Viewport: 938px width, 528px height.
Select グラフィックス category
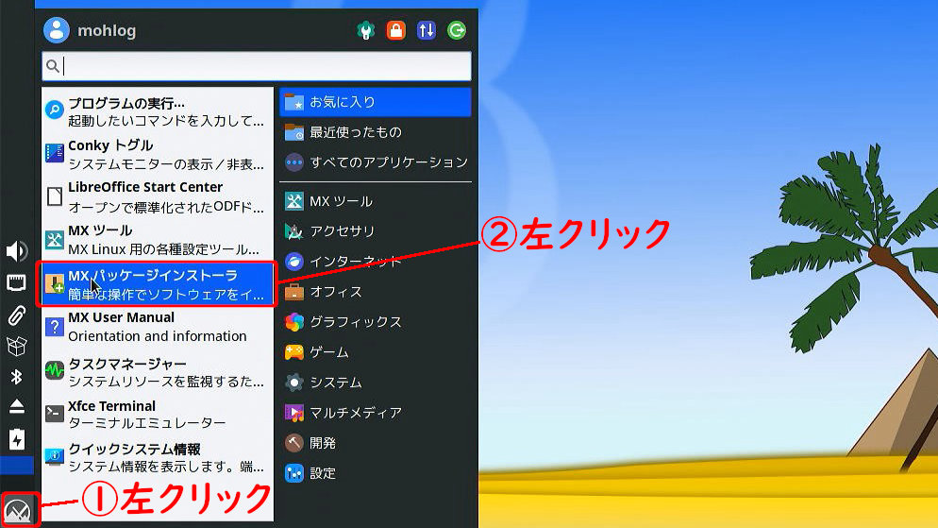[x=376, y=322]
